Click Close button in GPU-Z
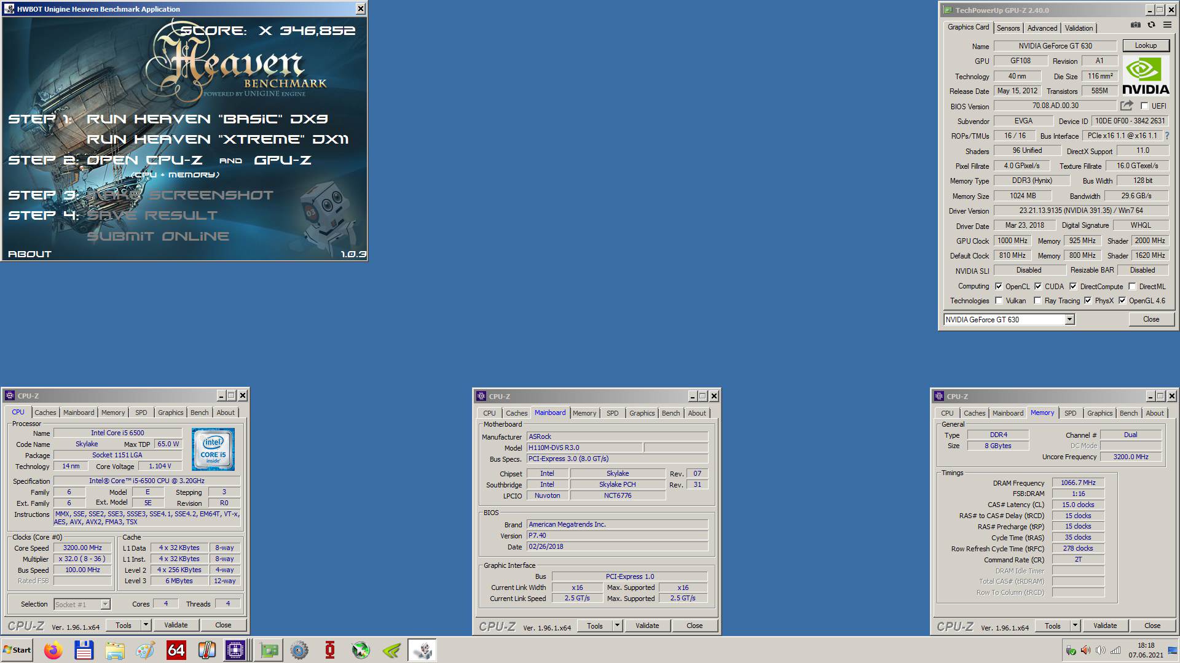 (1151, 319)
